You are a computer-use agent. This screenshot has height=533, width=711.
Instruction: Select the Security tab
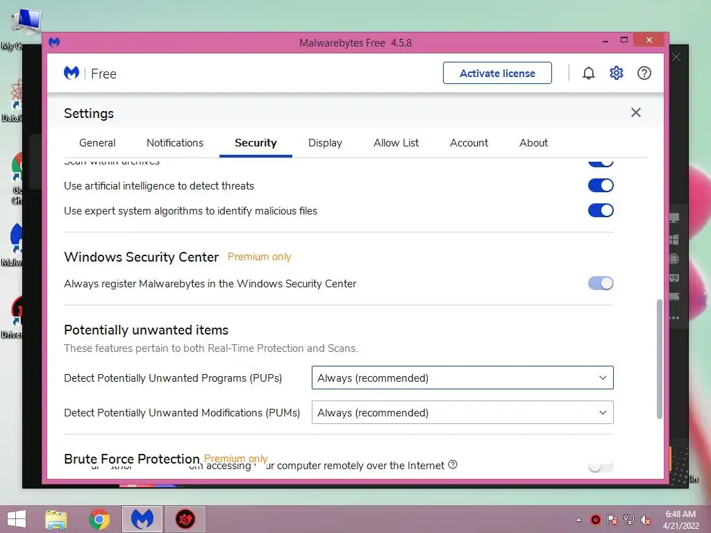point(256,143)
